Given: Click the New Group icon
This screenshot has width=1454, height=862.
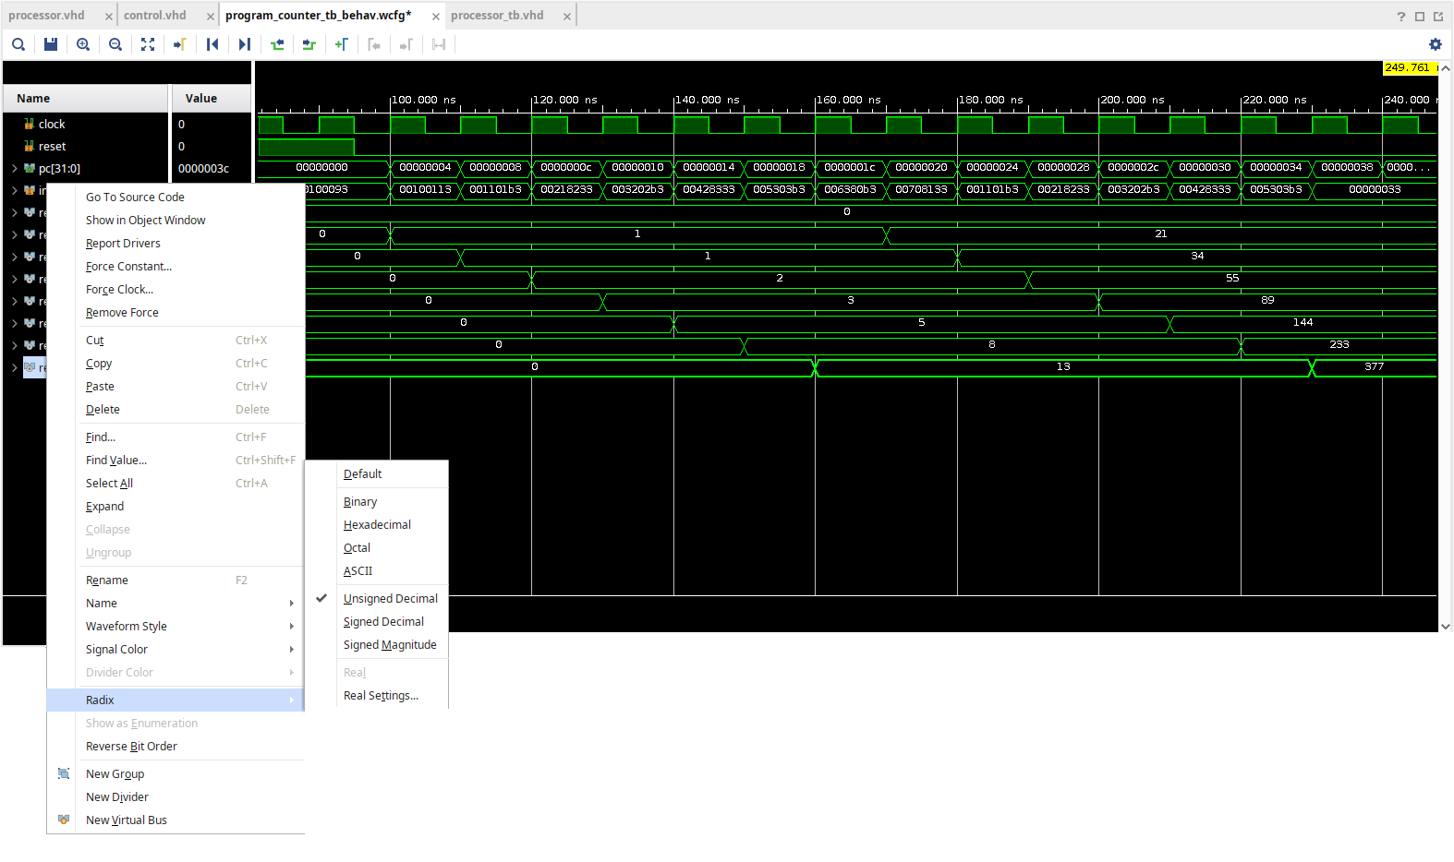Looking at the screenshot, I should point(64,773).
